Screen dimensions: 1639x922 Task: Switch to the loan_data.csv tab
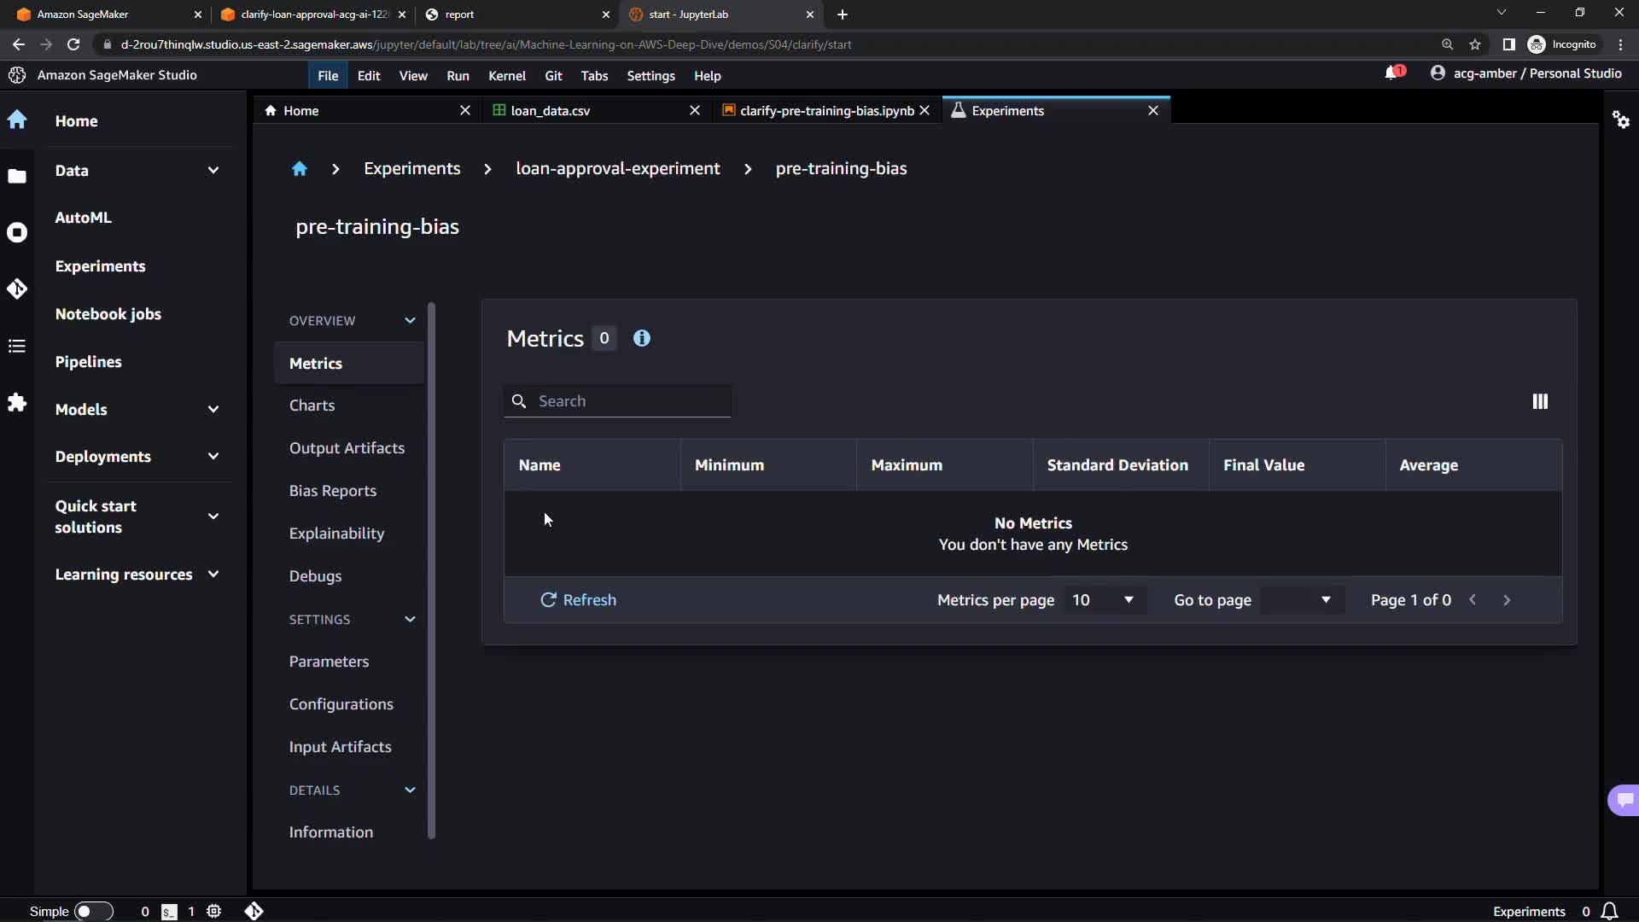click(551, 111)
